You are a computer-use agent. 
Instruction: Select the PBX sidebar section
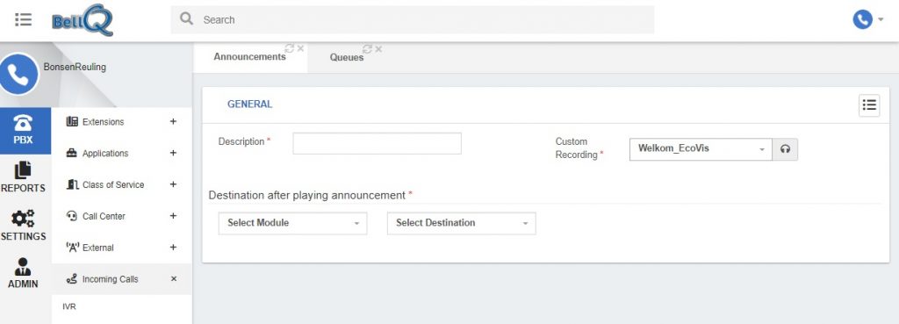pyautogui.click(x=23, y=131)
